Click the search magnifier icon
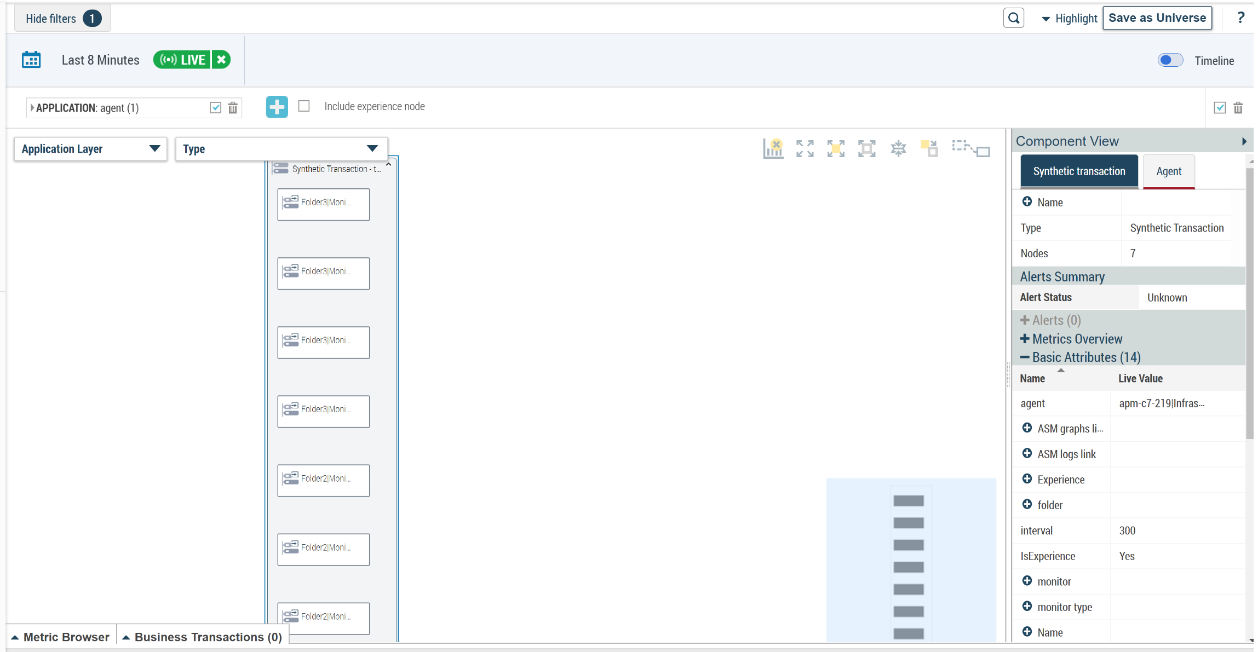The image size is (1258, 652). [1013, 18]
